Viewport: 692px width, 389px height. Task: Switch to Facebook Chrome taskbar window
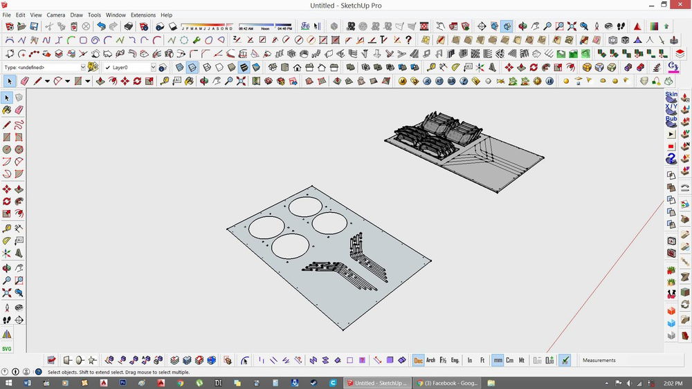click(446, 383)
